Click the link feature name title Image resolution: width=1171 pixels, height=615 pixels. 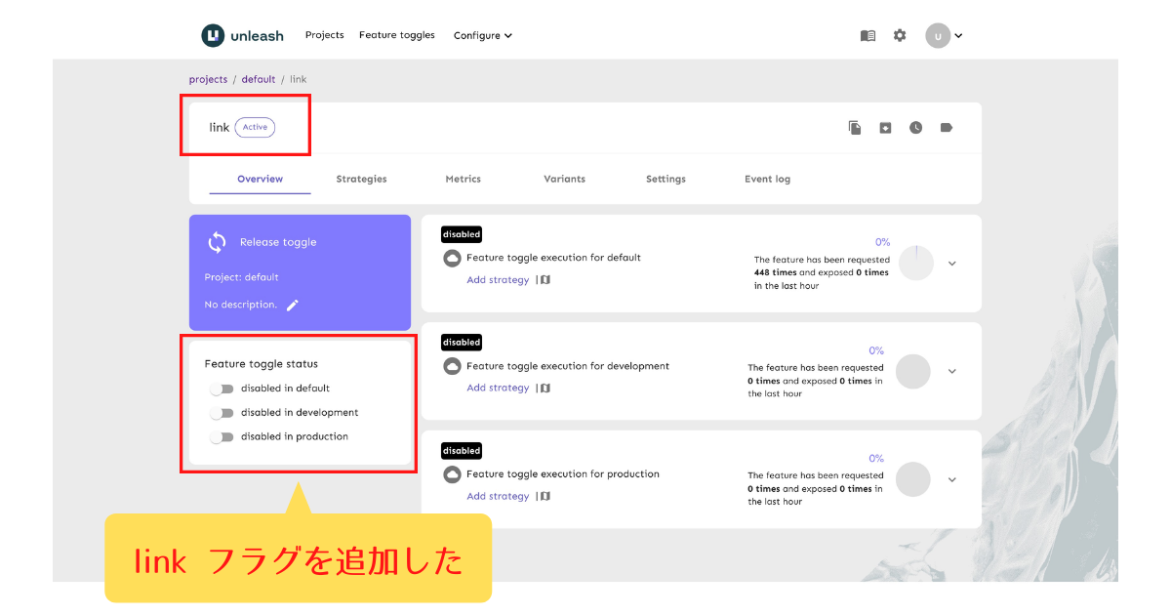[220, 128]
